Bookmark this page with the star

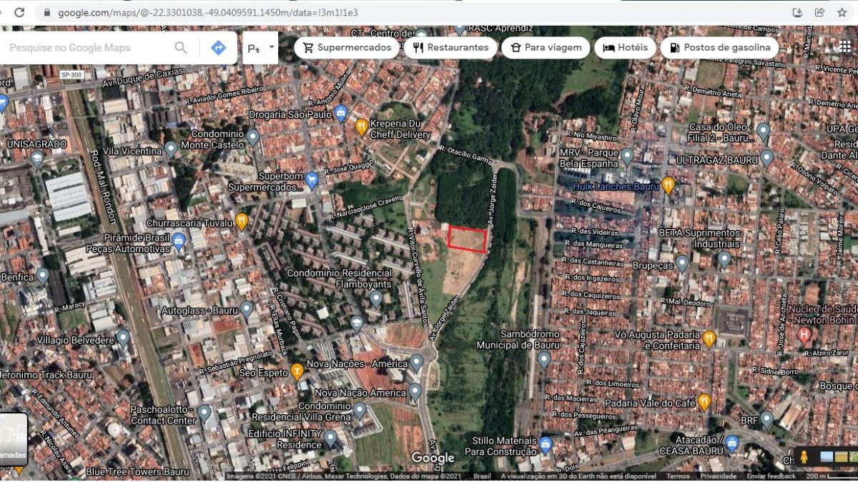click(842, 12)
